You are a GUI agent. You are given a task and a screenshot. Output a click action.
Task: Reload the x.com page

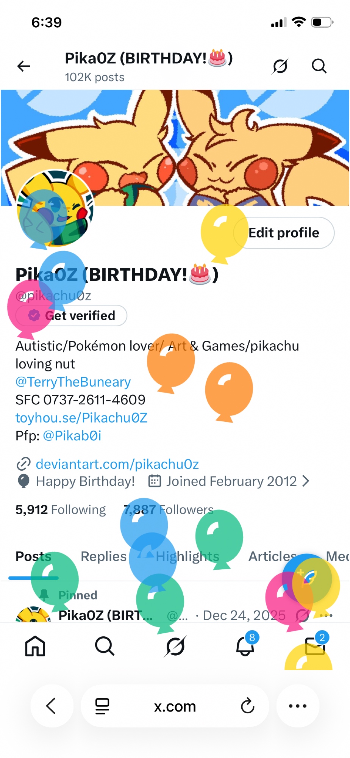[248, 706]
